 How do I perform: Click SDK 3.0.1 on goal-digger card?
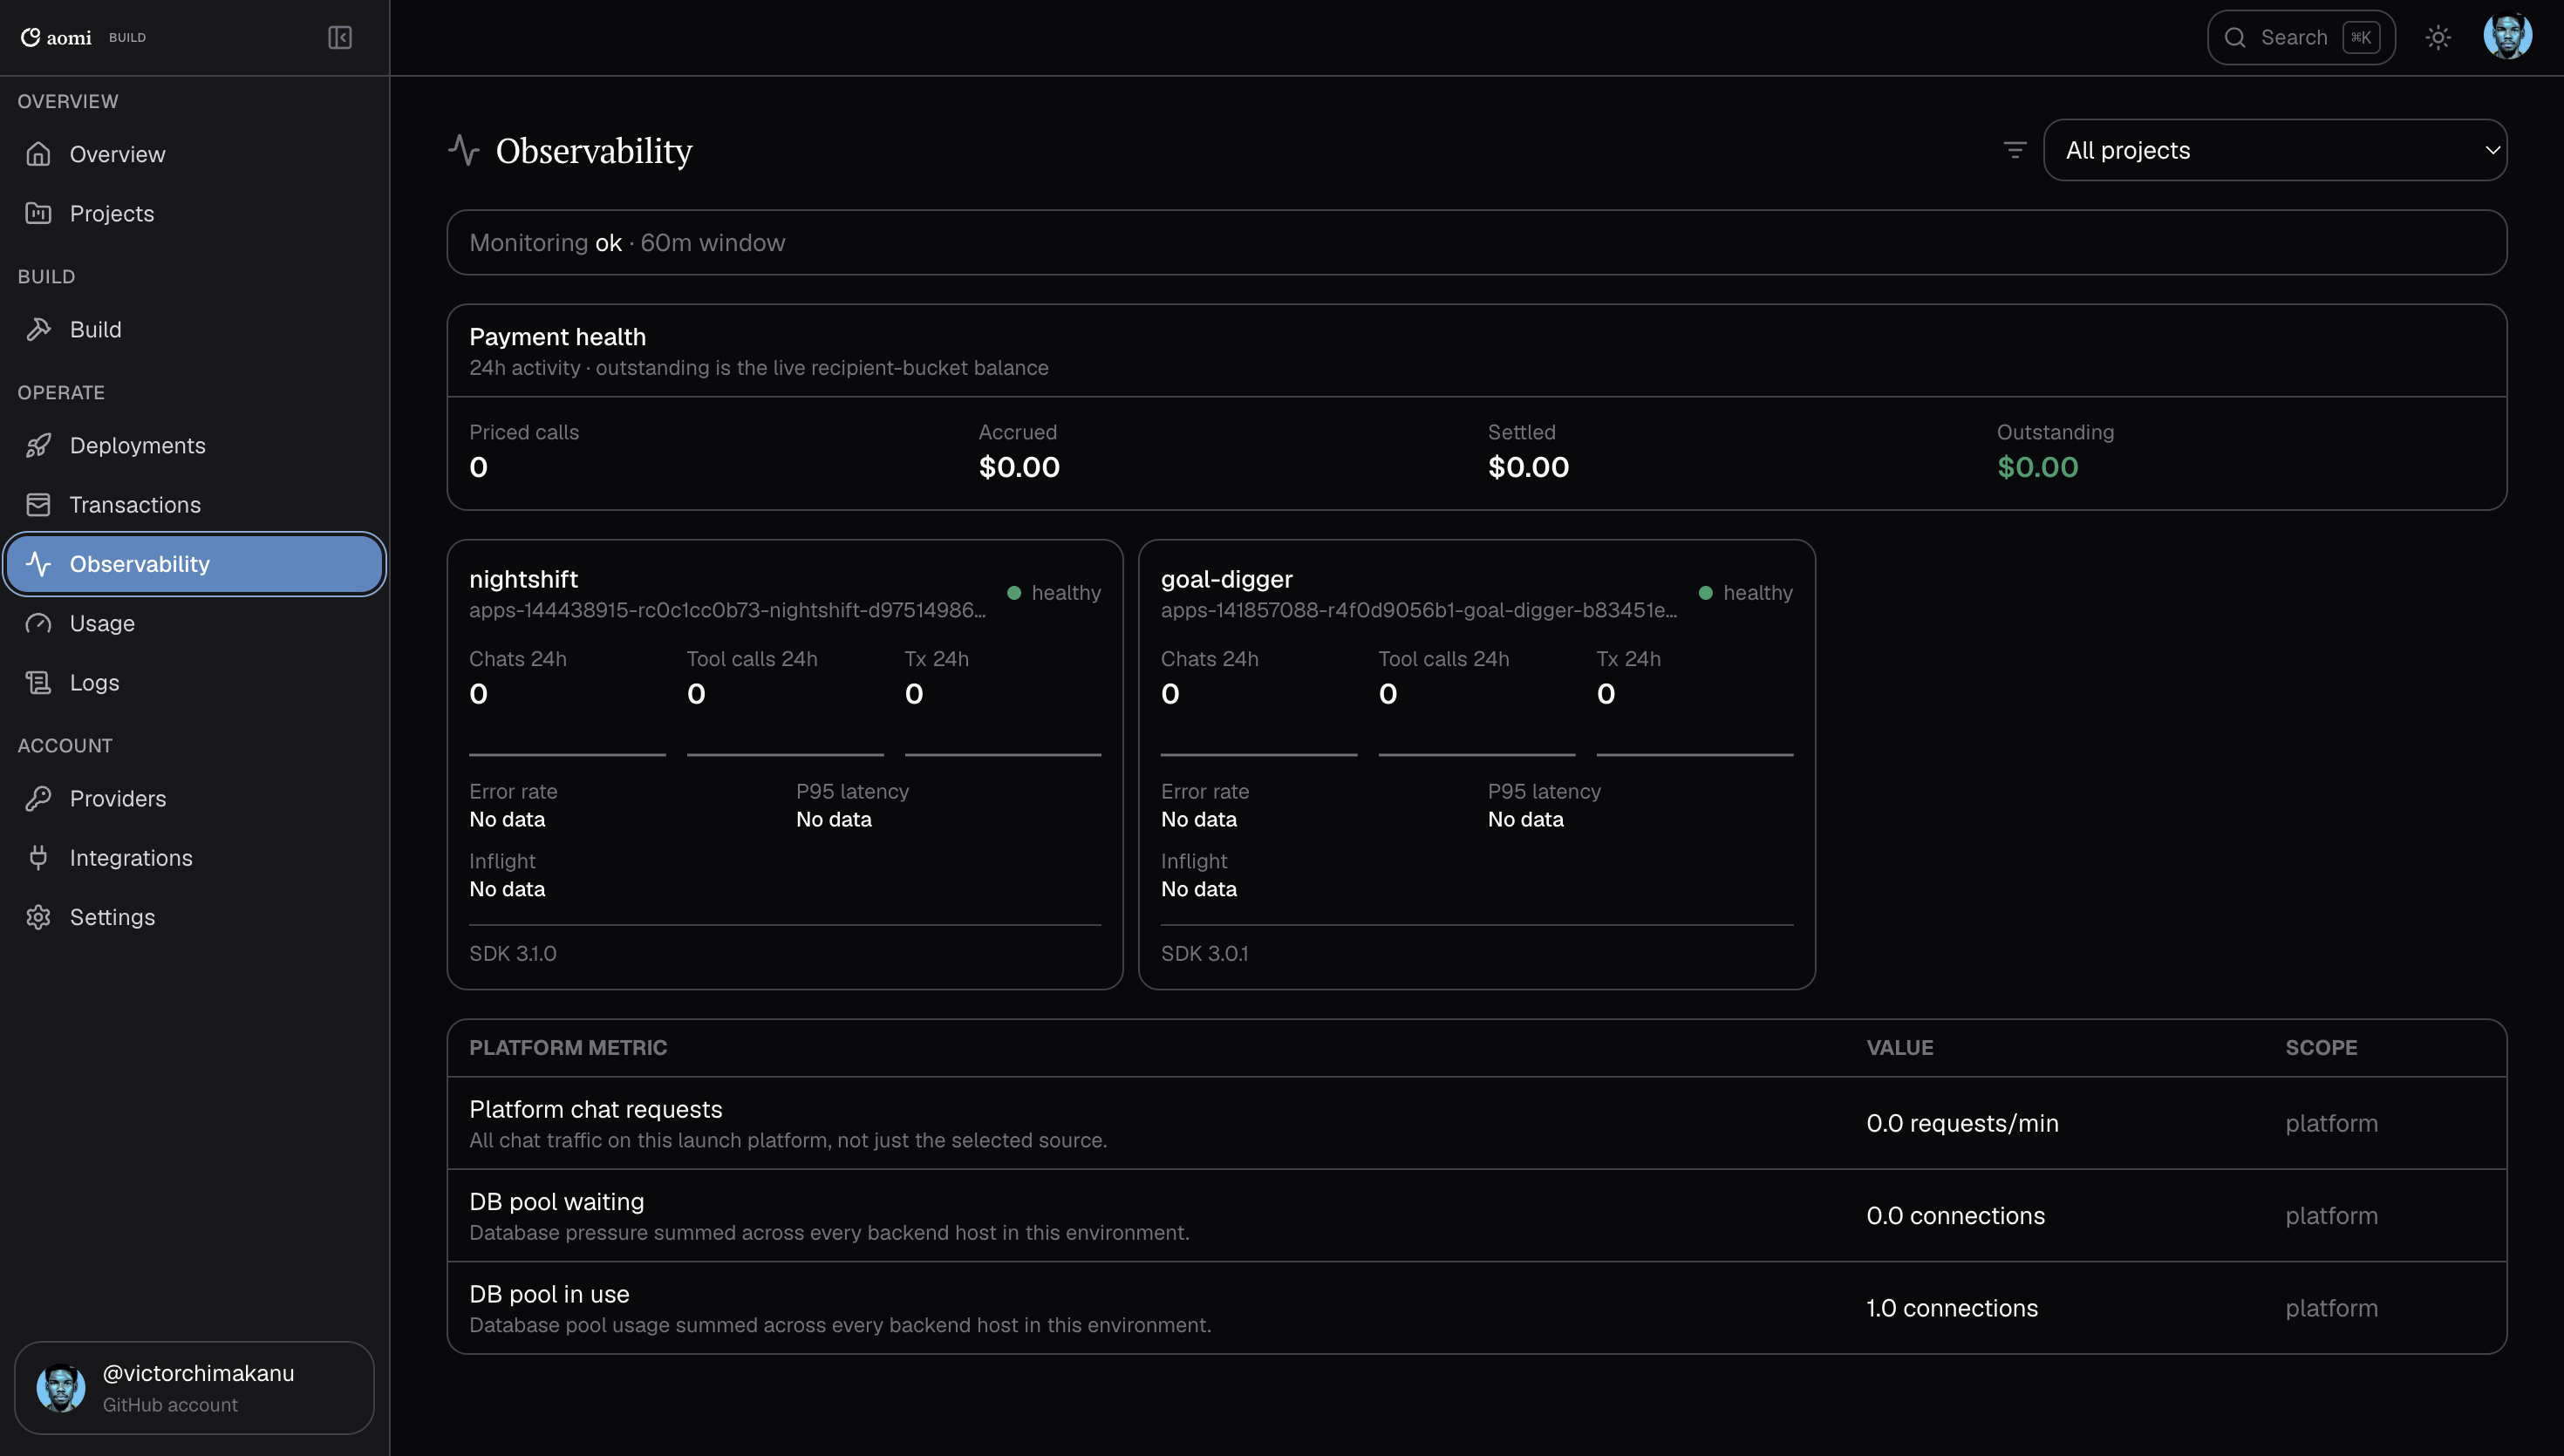[1204, 953]
